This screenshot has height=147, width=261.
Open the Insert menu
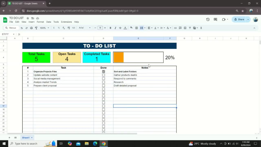click(32, 22)
